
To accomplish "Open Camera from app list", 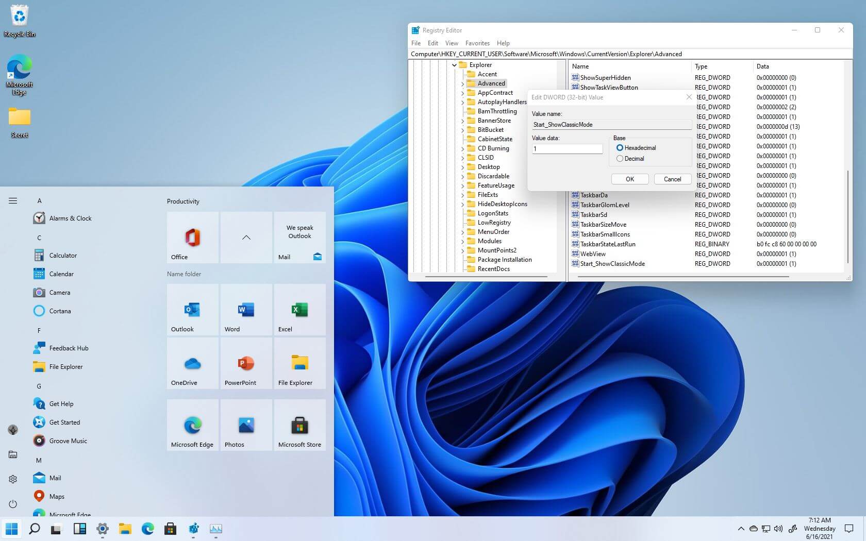I will (52, 293).
